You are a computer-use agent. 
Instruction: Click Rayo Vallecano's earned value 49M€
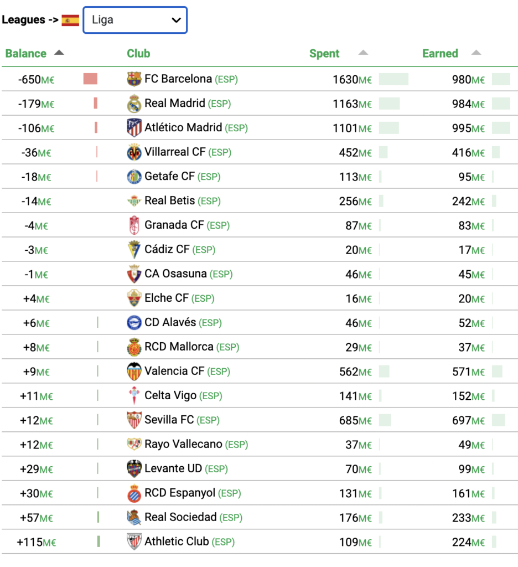(x=472, y=445)
